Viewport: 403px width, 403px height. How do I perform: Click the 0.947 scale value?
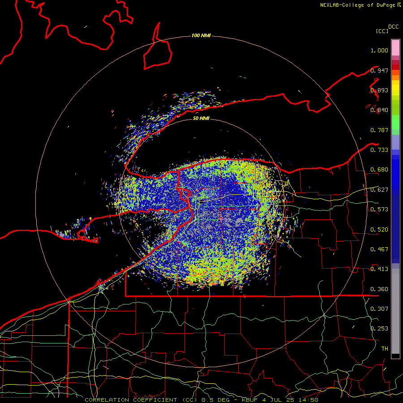[379, 70]
